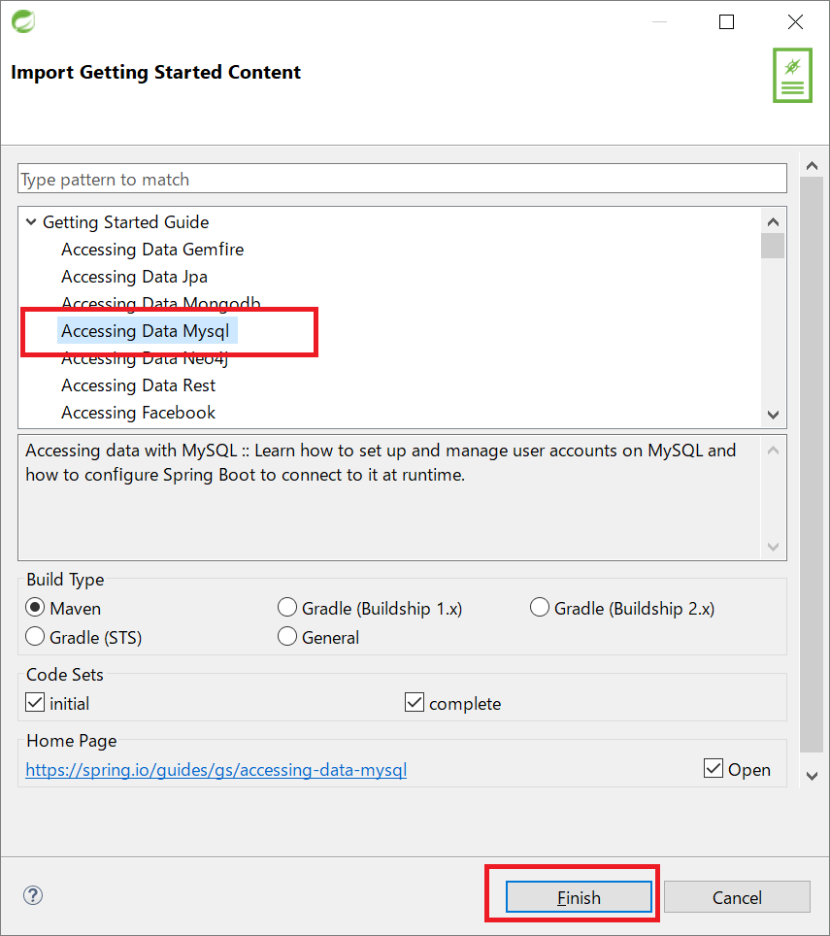Select the Maven build type
The image size is (830, 936).
[36, 609]
